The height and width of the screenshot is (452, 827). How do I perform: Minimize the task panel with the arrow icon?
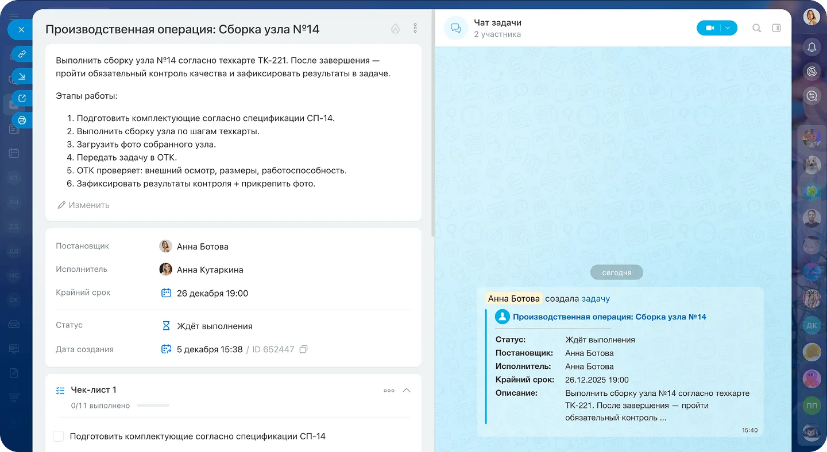[22, 76]
